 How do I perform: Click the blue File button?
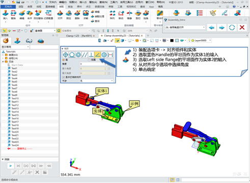pos(8,7)
